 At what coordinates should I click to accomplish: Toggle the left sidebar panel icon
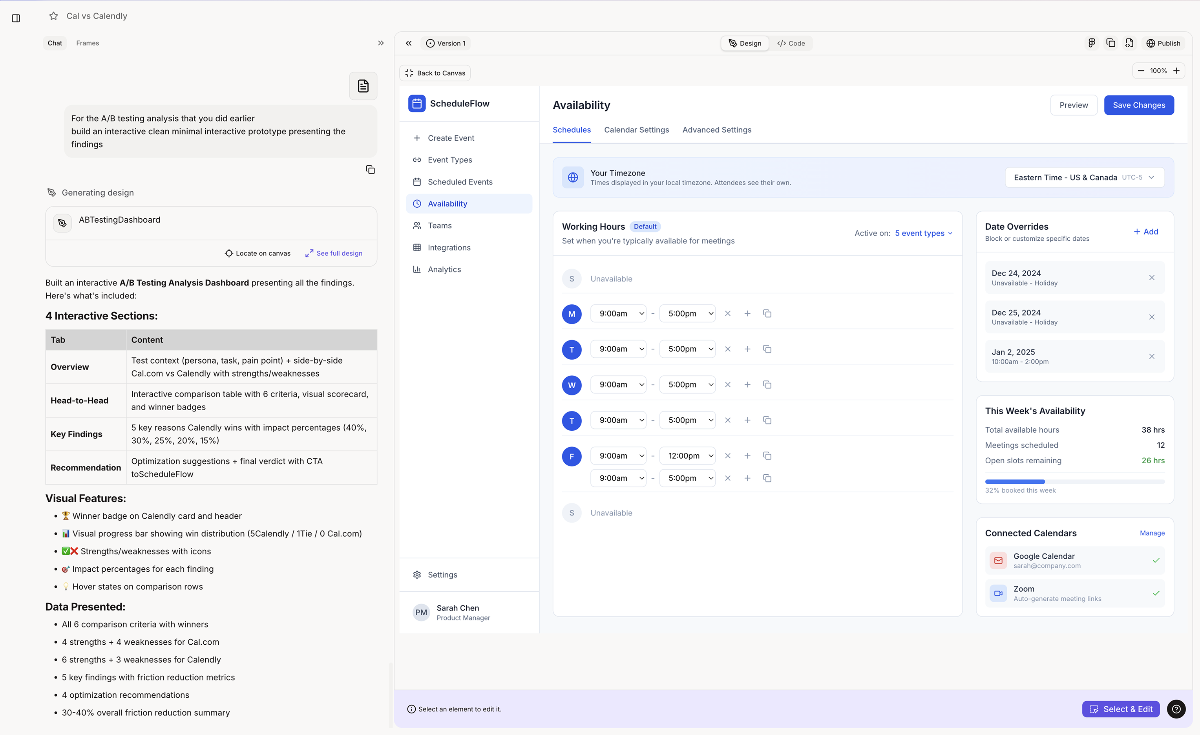tap(16, 18)
